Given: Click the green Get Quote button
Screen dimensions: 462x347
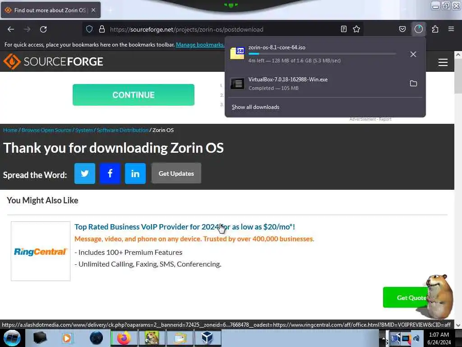Looking at the screenshot, I should [406, 297].
